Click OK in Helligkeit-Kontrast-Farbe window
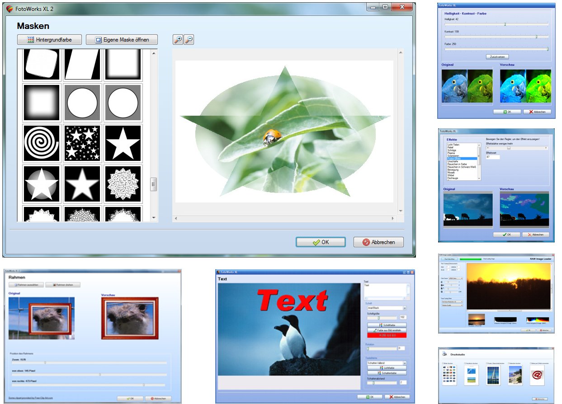 click(x=507, y=112)
